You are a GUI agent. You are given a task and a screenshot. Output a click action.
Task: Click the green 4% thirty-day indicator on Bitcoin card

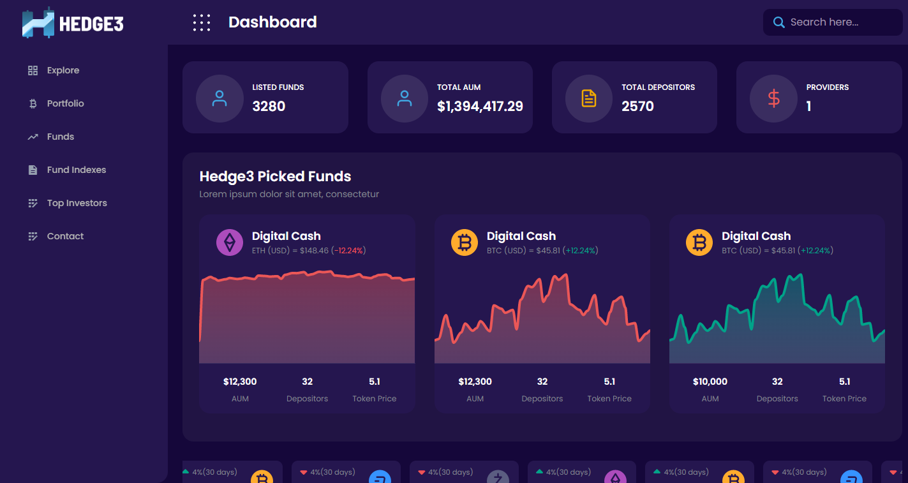click(x=211, y=472)
